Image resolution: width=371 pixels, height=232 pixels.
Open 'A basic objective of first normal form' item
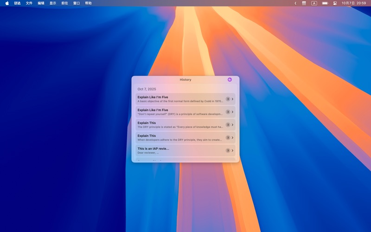(181, 99)
